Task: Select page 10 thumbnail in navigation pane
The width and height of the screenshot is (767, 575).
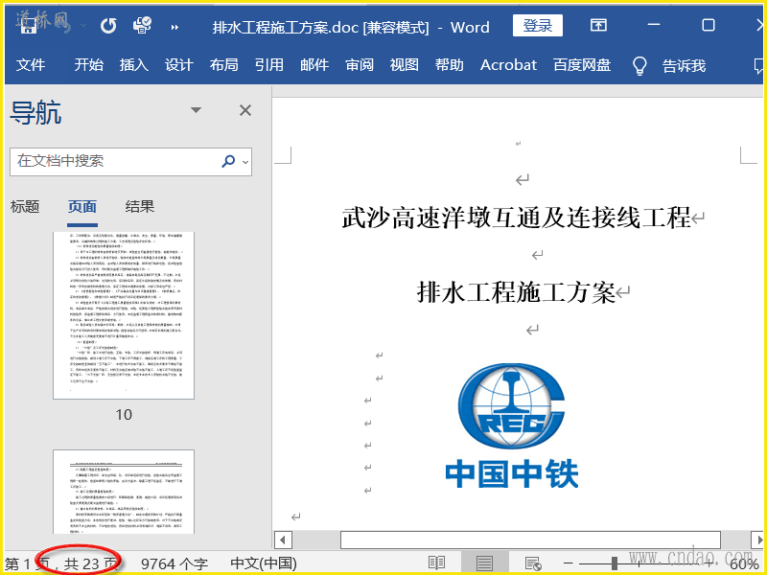Action: pyautogui.click(x=124, y=315)
